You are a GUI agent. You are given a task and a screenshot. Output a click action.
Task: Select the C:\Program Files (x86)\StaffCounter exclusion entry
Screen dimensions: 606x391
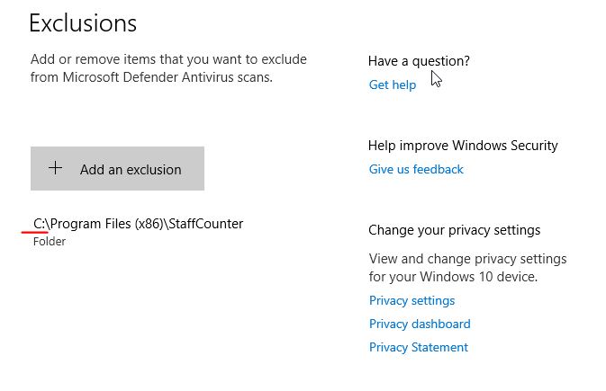(x=139, y=233)
